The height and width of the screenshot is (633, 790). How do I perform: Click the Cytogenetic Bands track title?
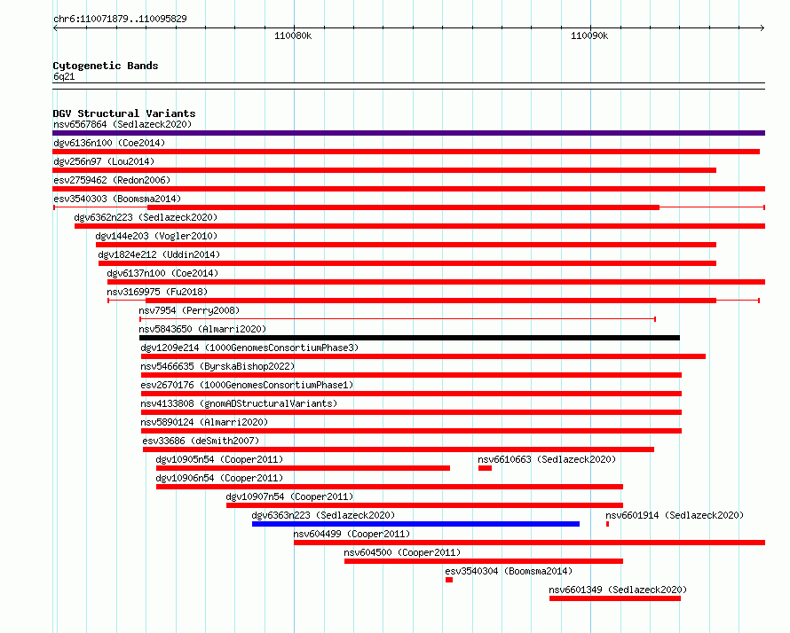coord(106,66)
